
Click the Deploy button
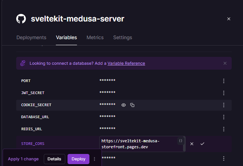pos(78,159)
